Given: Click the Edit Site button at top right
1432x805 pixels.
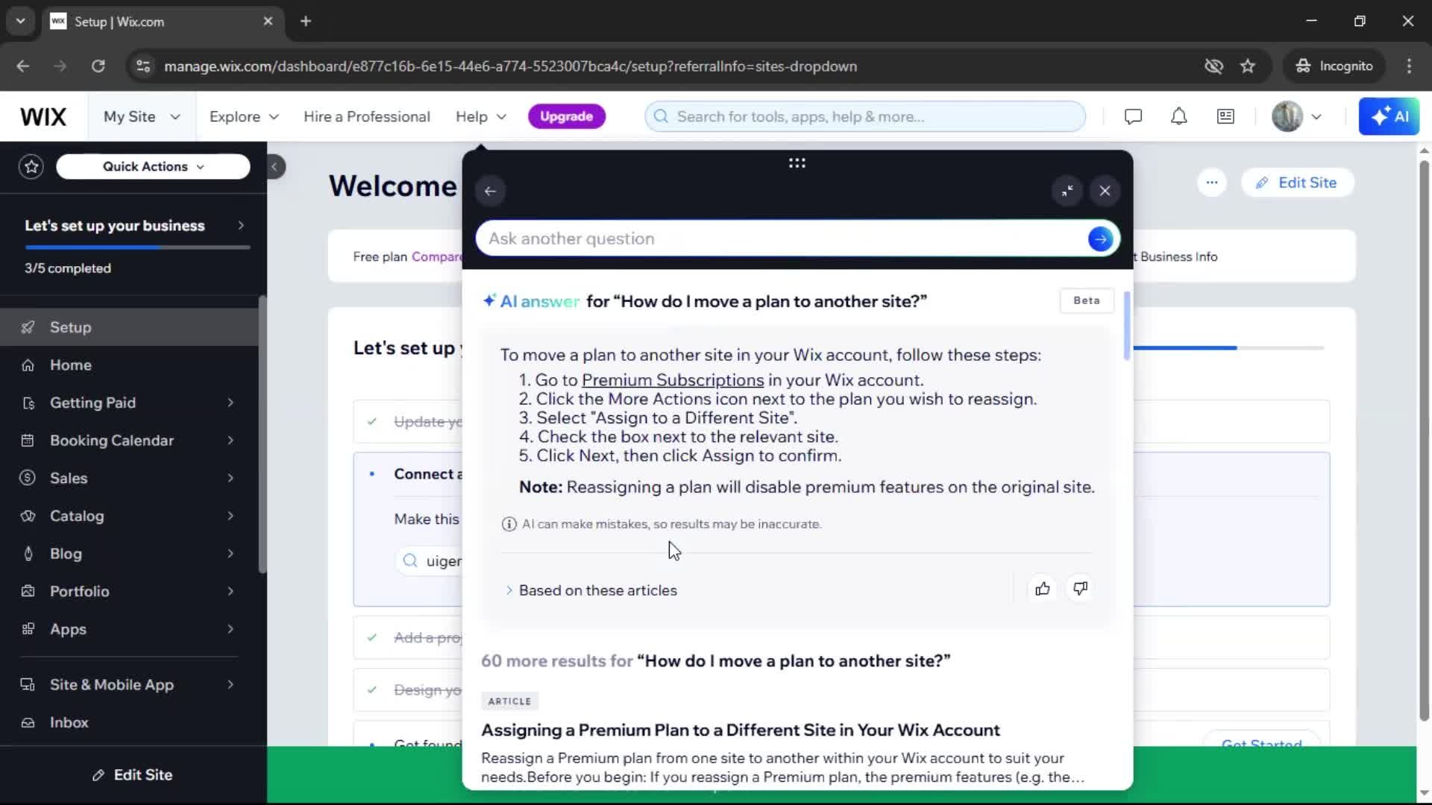Looking at the screenshot, I should point(1297,183).
